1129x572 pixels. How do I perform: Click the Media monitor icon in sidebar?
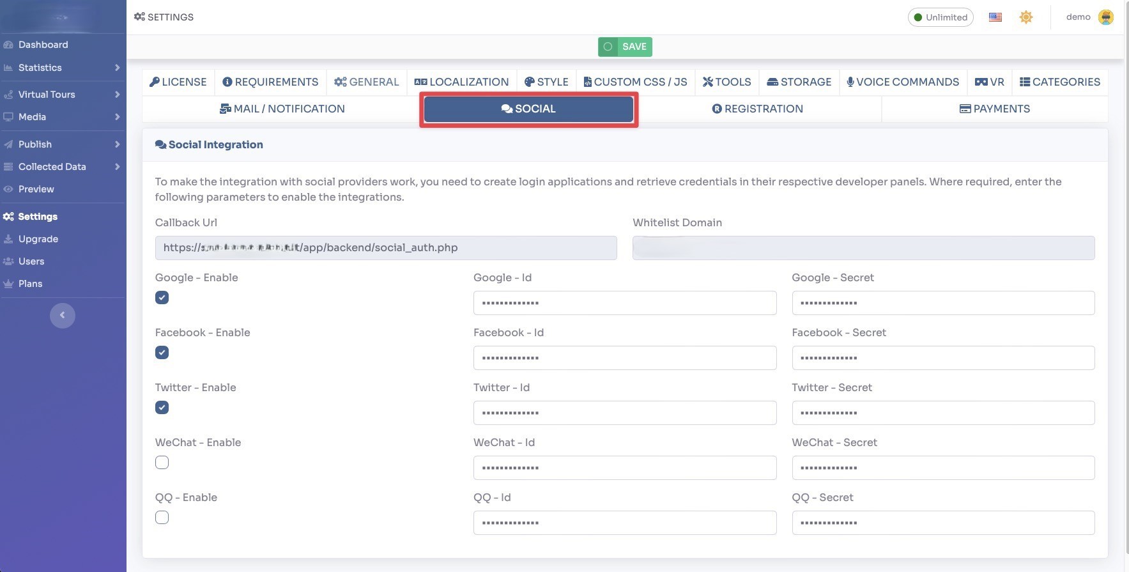click(x=8, y=117)
